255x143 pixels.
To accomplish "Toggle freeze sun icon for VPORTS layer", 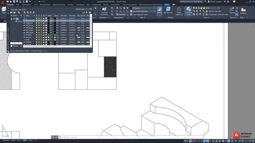I will click(39, 35).
